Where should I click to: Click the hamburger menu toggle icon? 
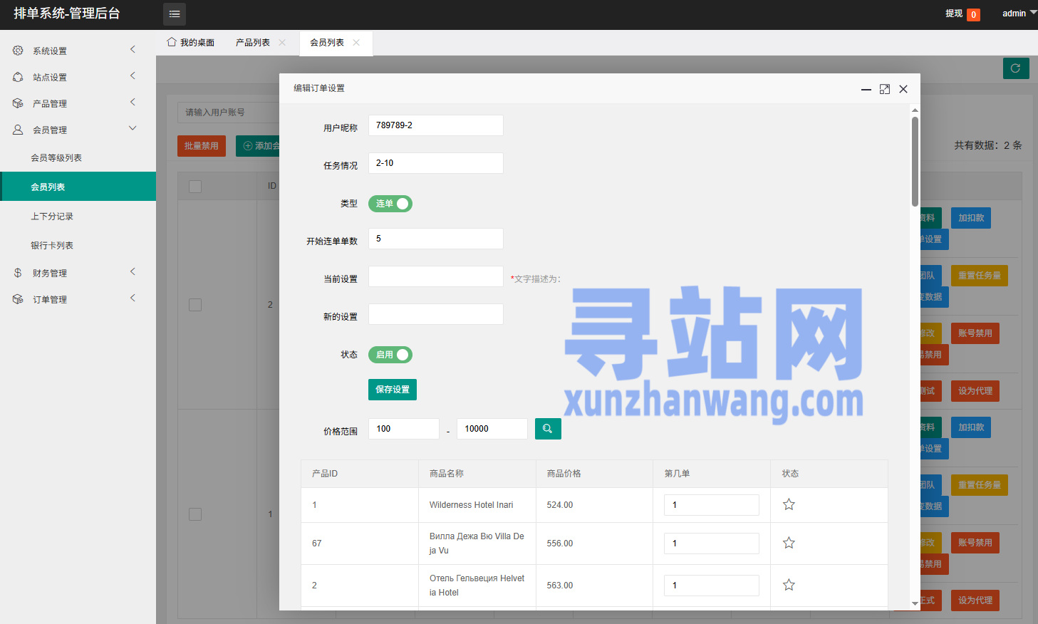coord(175,14)
